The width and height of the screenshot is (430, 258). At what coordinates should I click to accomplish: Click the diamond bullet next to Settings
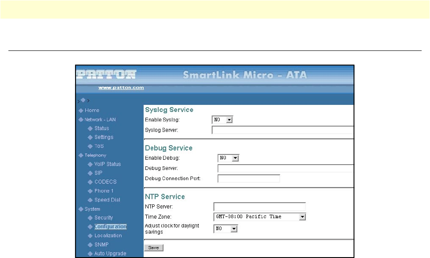(x=90, y=137)
